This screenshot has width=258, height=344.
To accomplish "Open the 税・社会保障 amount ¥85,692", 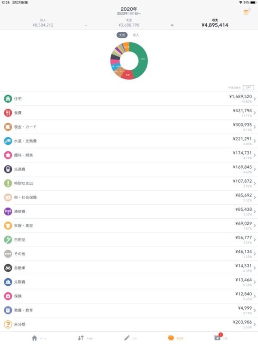I will coord(243,195).
